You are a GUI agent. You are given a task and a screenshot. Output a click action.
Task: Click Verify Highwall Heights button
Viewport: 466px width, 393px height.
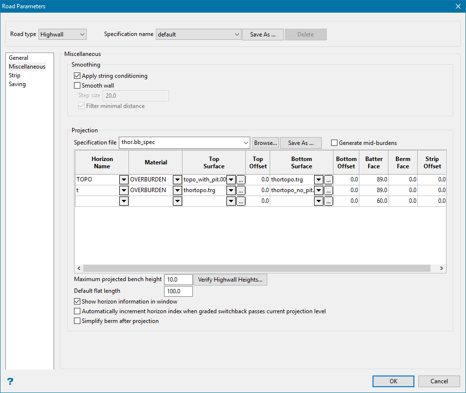[x=230, y=280]
